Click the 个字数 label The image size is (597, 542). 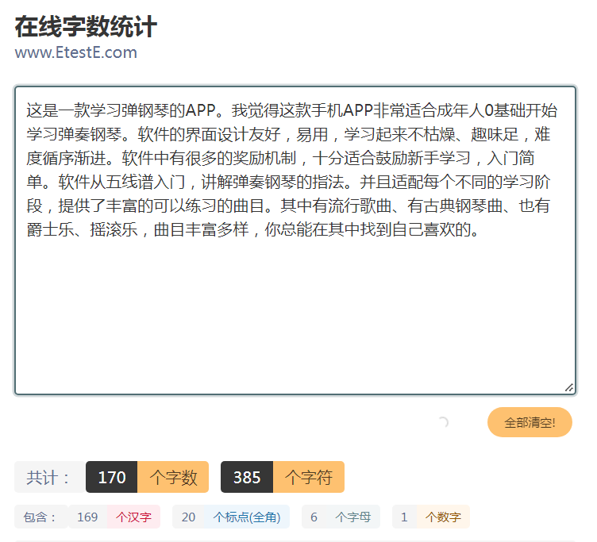tap(173, 477)
